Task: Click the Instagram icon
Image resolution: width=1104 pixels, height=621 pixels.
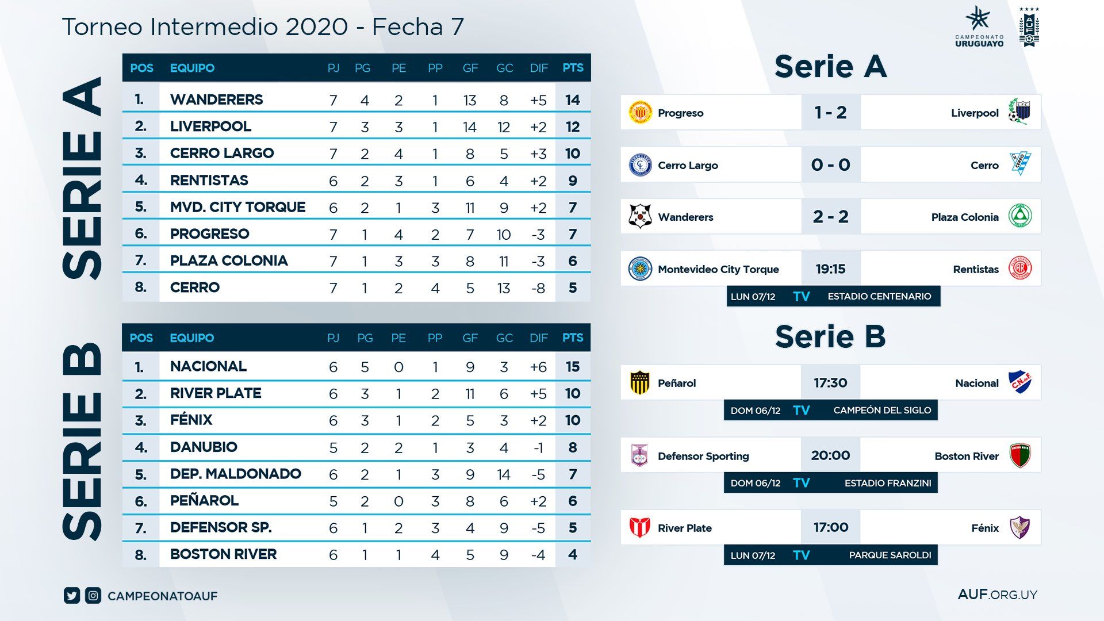Action: [93, 596]
